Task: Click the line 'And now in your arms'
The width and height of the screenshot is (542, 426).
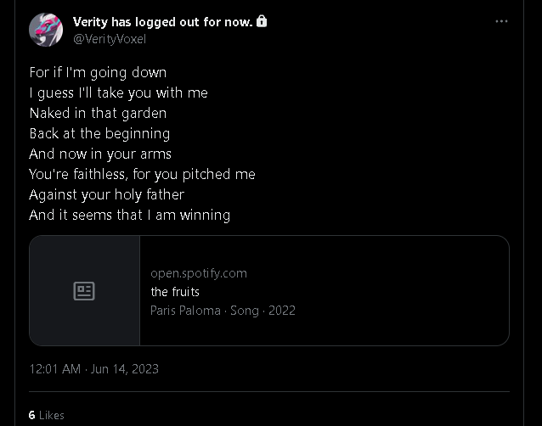Action: (x=100, y=154)
